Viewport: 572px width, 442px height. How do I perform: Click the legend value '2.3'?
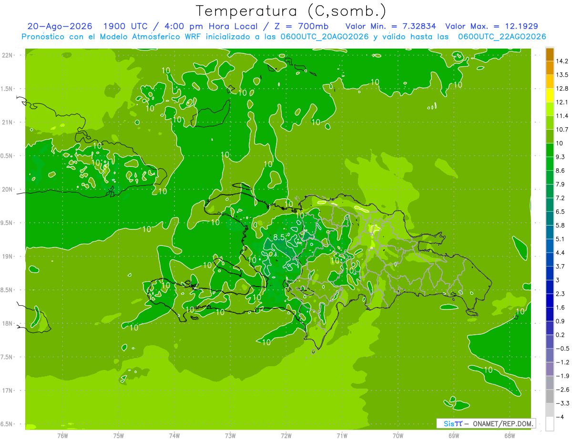point(561,294)
